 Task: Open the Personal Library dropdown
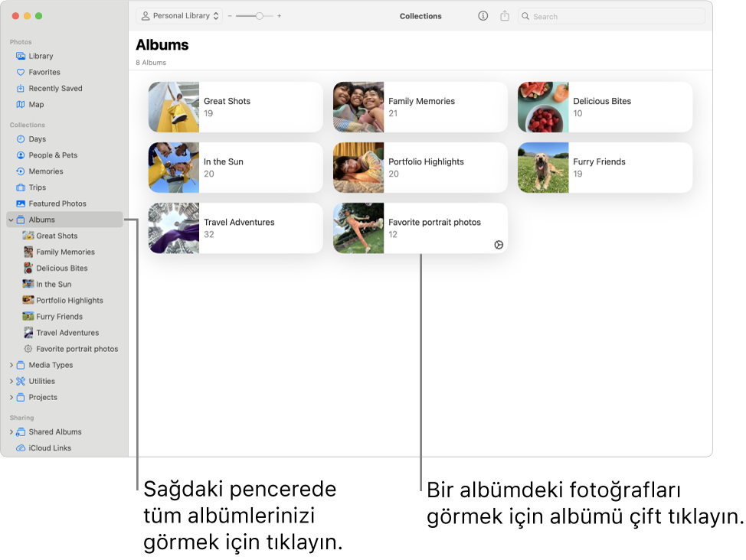[180, 16]
